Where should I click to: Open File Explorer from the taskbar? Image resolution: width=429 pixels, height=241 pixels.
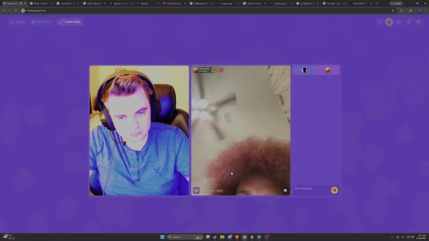(x=222, y=237)
